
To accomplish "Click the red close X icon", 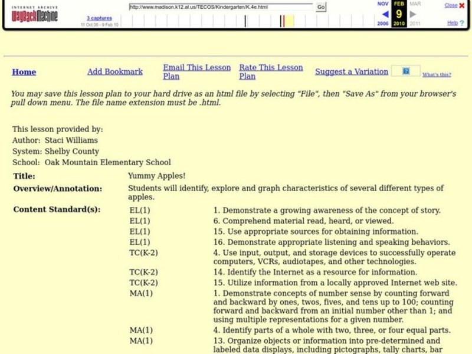I will click(462, 5).
